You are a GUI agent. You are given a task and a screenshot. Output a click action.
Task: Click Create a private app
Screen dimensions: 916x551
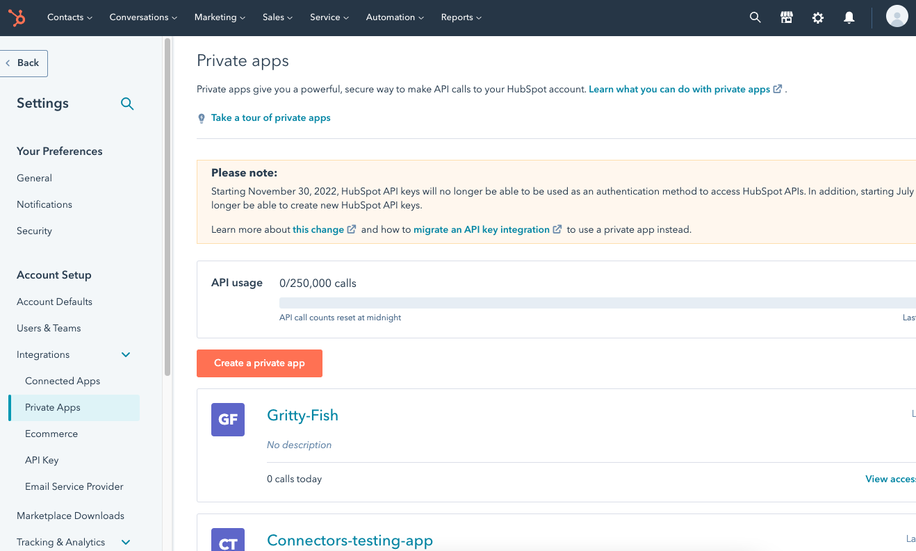tap(259, 363)
